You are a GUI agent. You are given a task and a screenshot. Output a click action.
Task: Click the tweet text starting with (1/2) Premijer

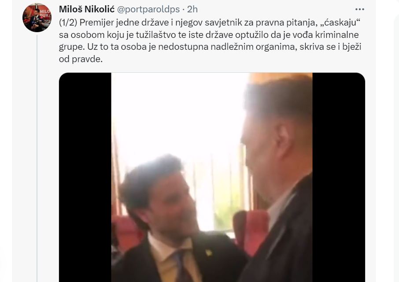coord(210,41)
